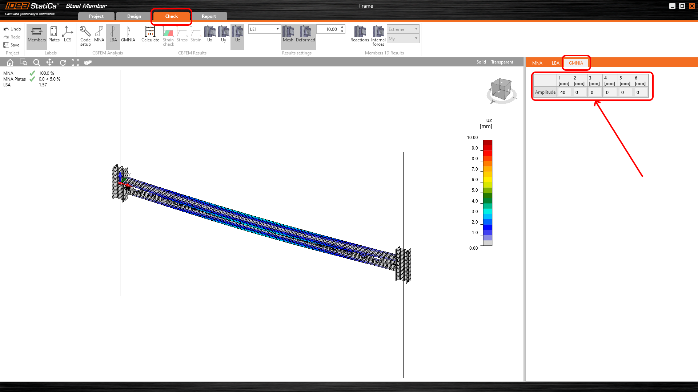Screen dimensions: 698x392
Task: Click the Calculate icon
Action: 150,34
